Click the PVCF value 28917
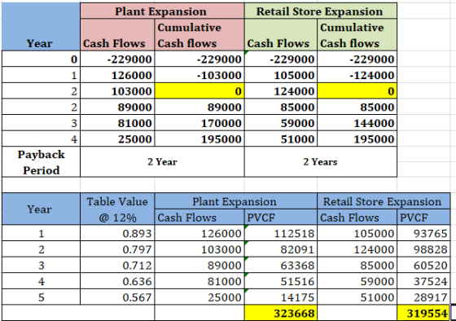The width and height of the screenshot is (456, 321). point(423,297)
